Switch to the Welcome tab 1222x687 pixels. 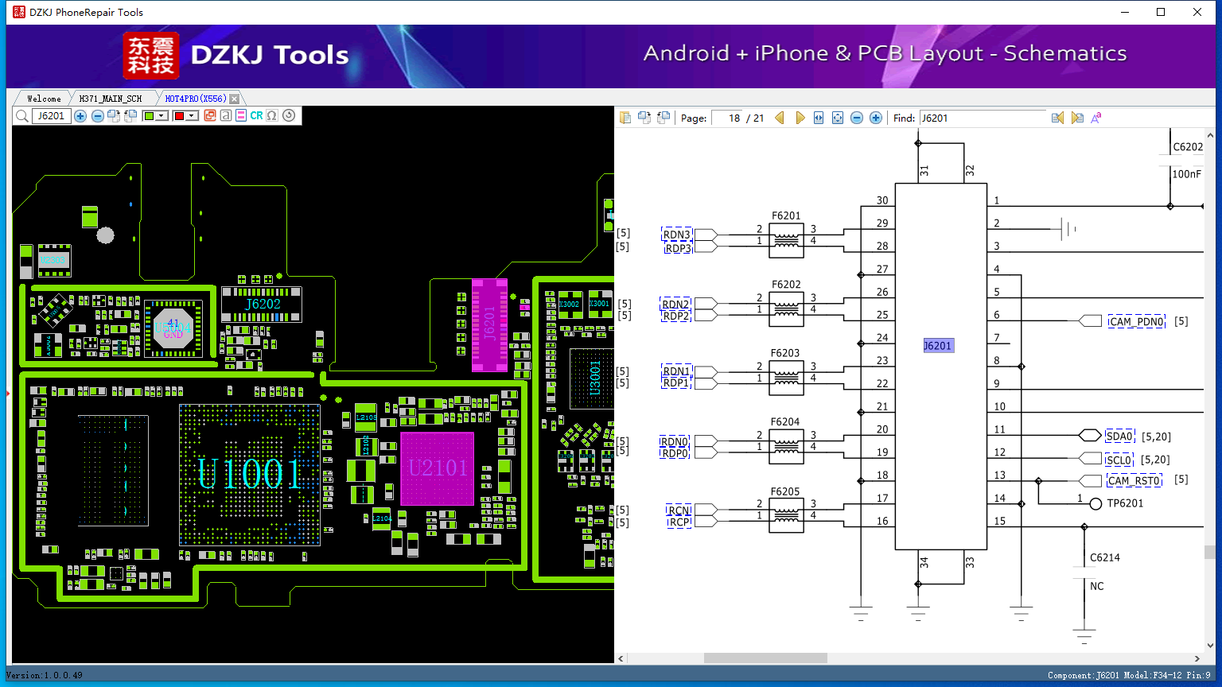[x=44, y=99]
